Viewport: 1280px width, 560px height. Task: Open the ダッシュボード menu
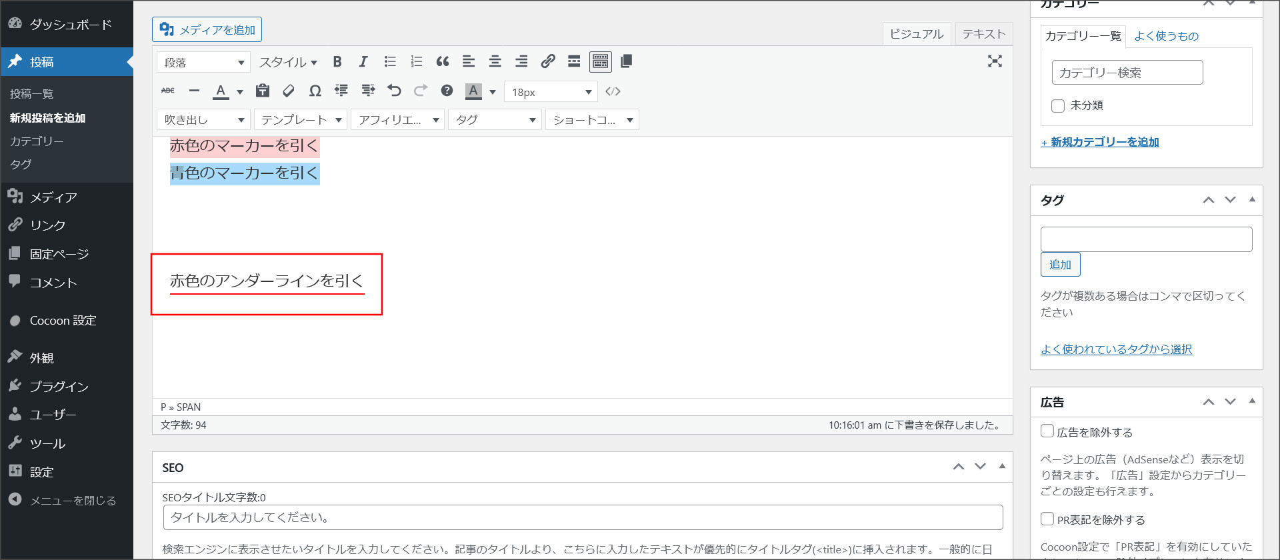click(x=67, y=25)
